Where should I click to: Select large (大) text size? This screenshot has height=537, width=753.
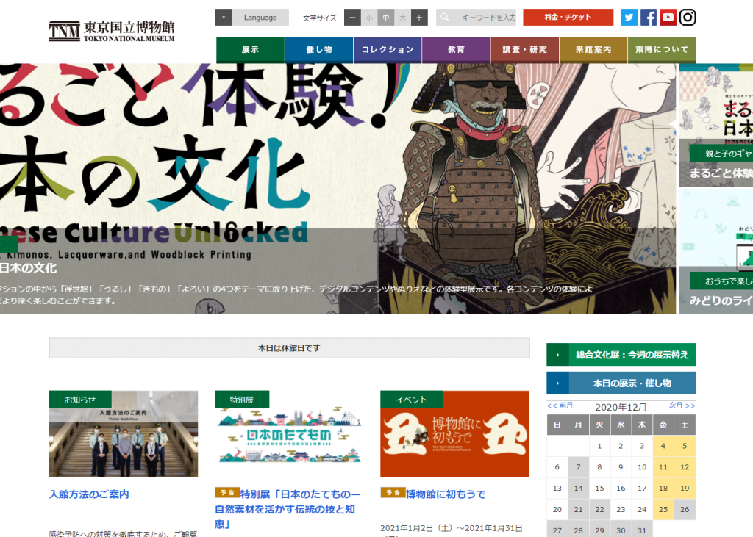402,18
